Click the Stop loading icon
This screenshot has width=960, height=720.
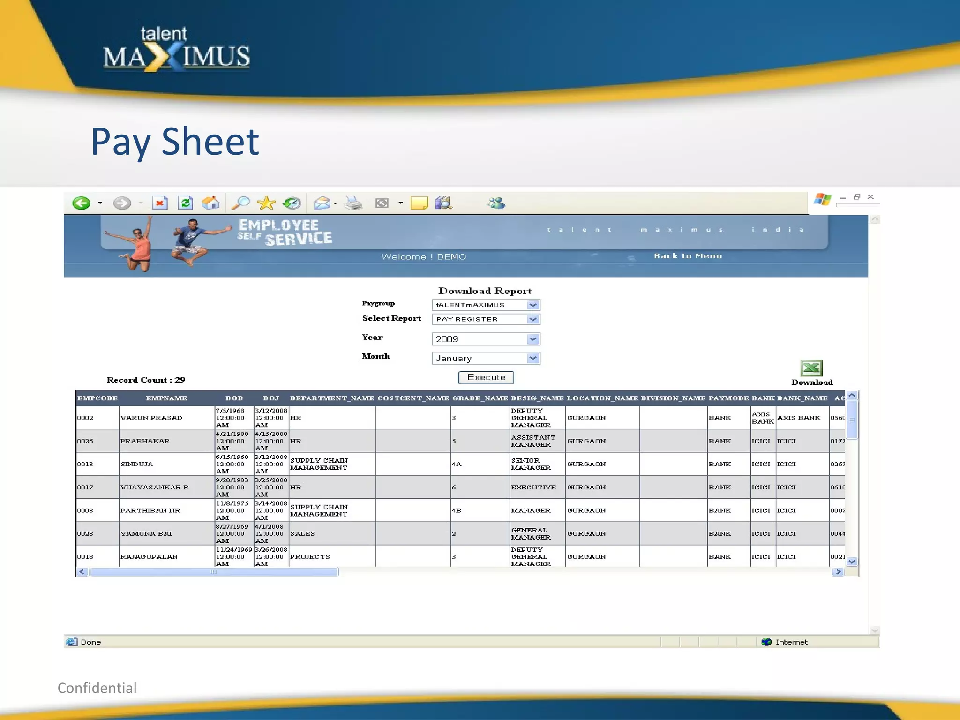(160, 203)
